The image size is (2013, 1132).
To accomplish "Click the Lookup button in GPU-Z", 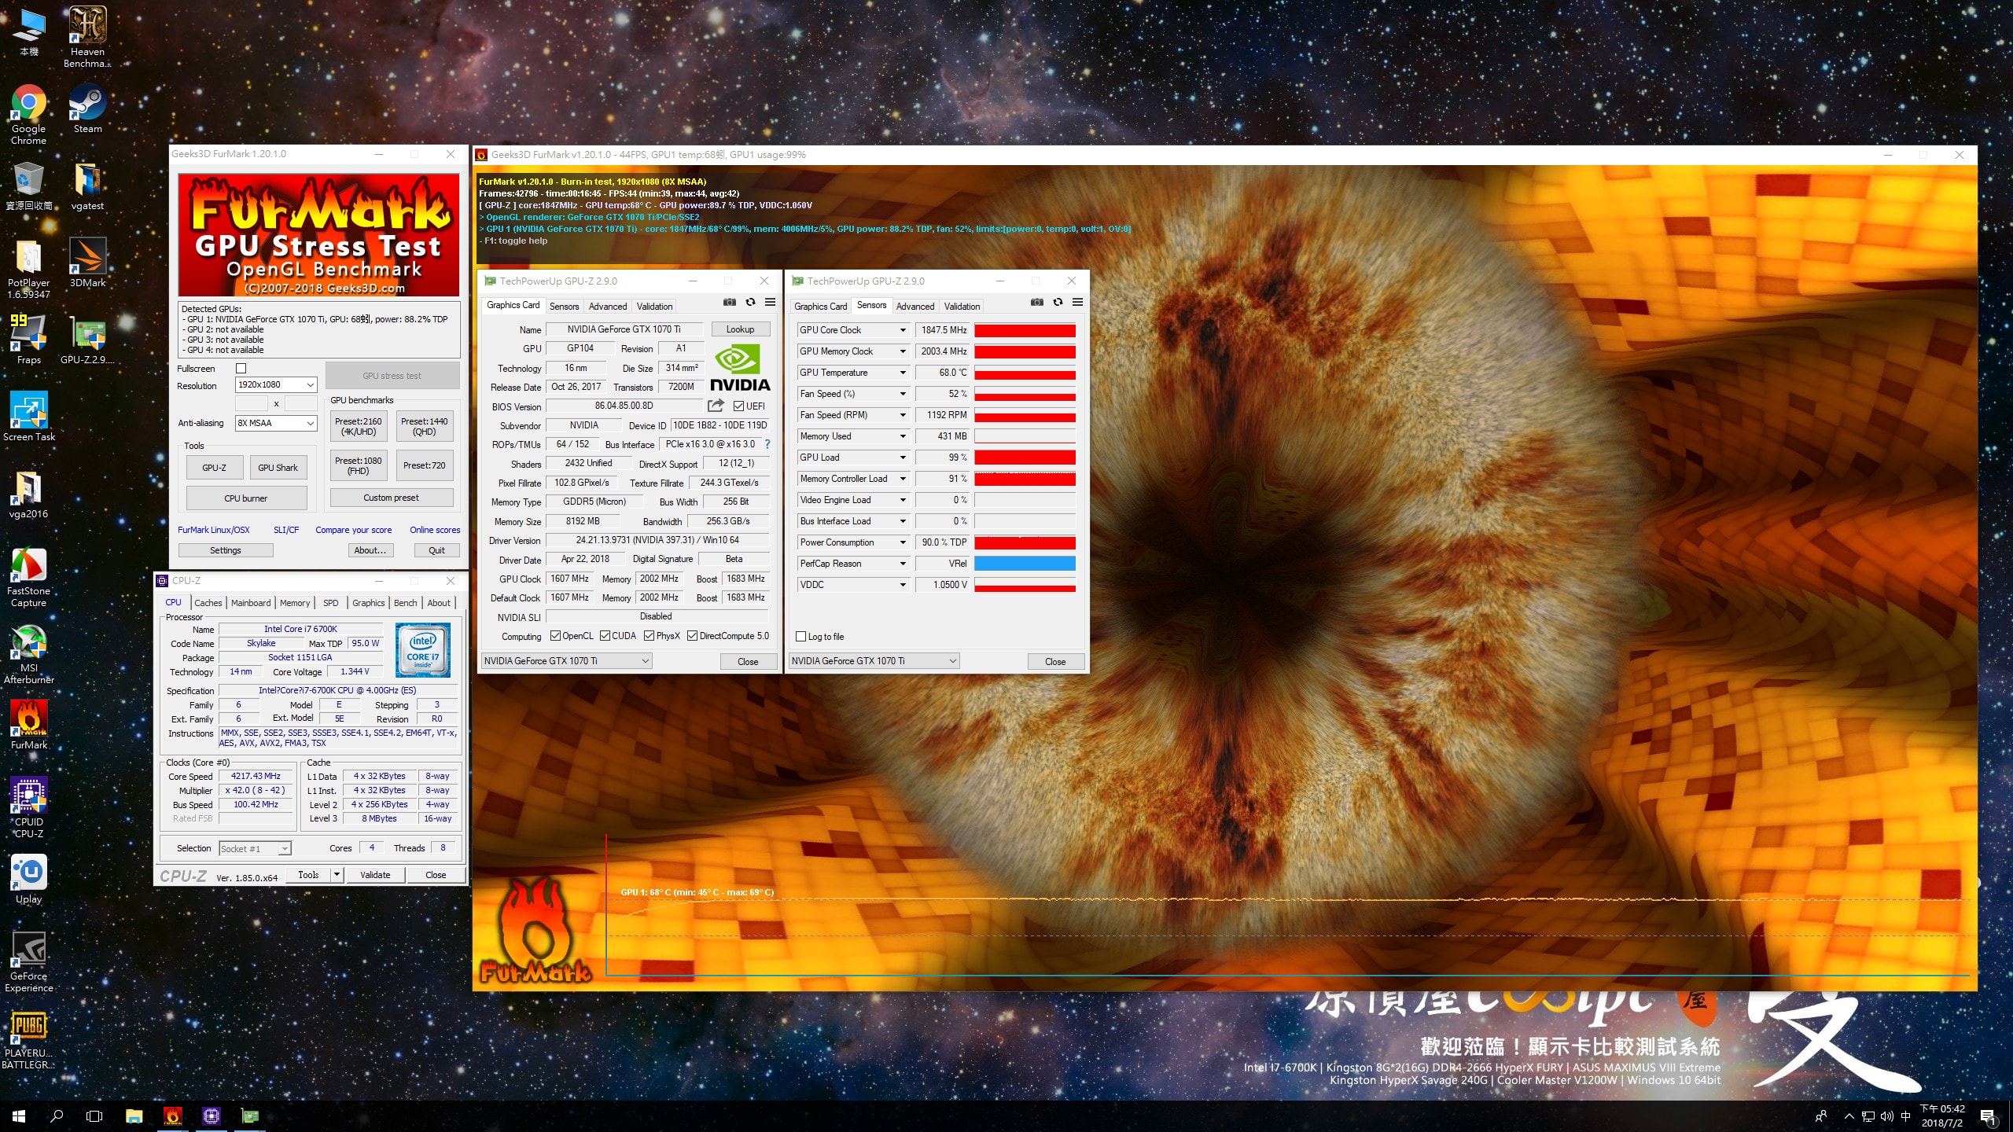I will point(740,329).
